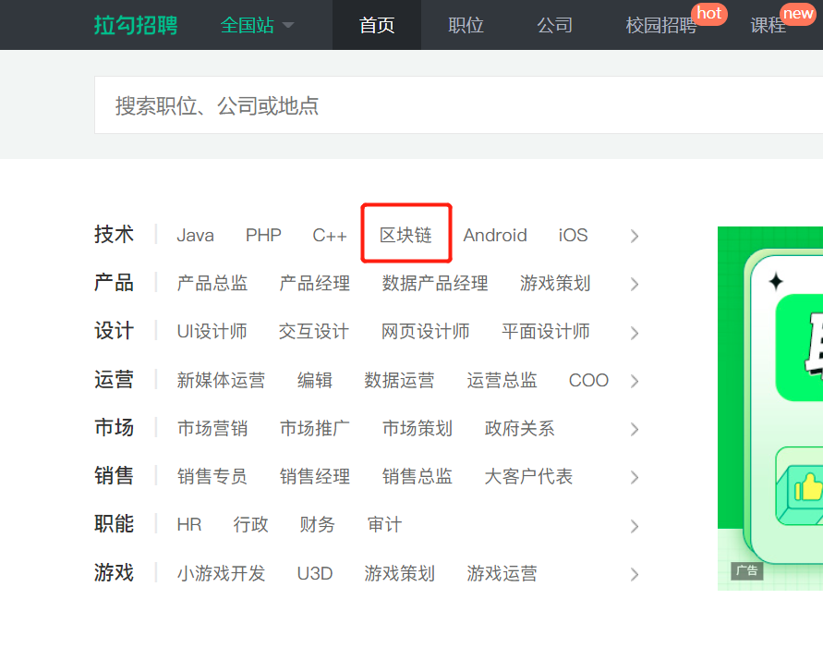Expand the 设计 category chevron
Screen dimensions: 823x648
[635, 333]
